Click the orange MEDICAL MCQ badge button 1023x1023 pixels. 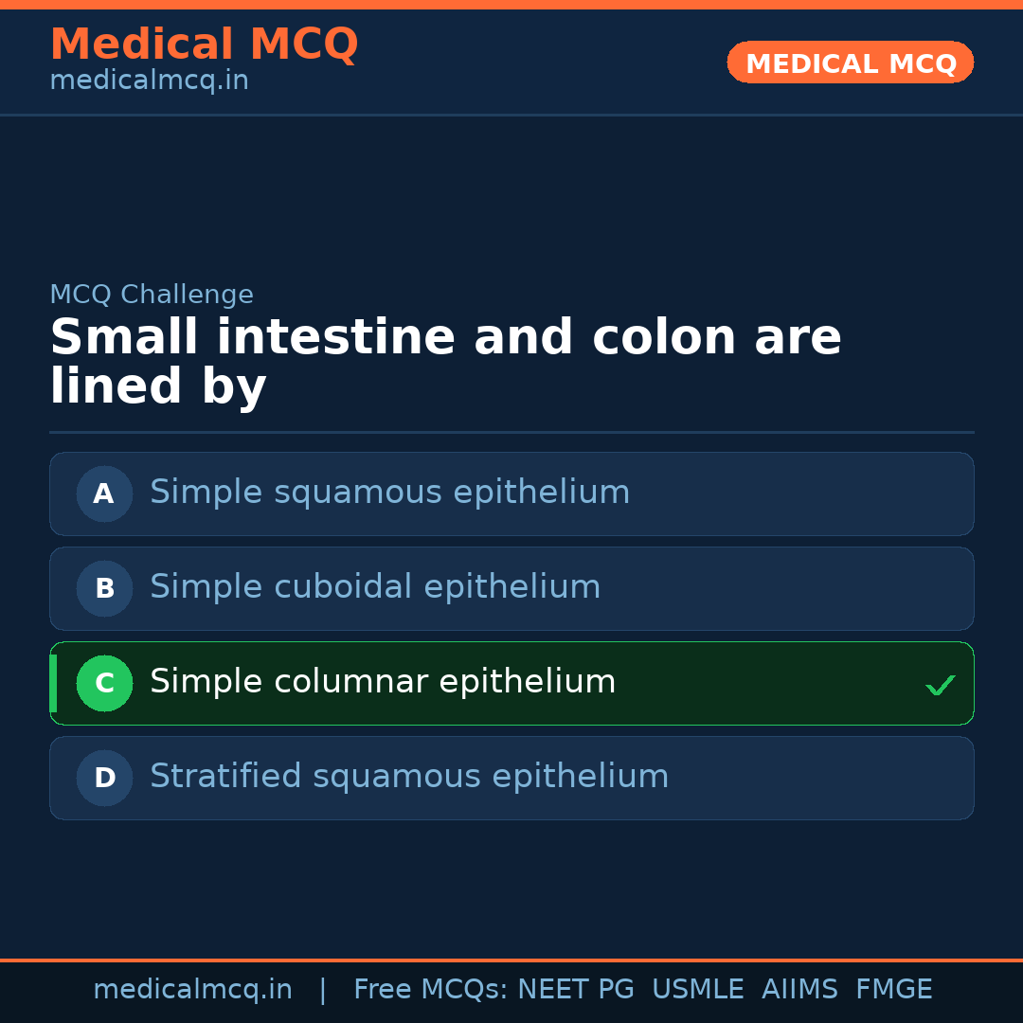pos(850,63)
